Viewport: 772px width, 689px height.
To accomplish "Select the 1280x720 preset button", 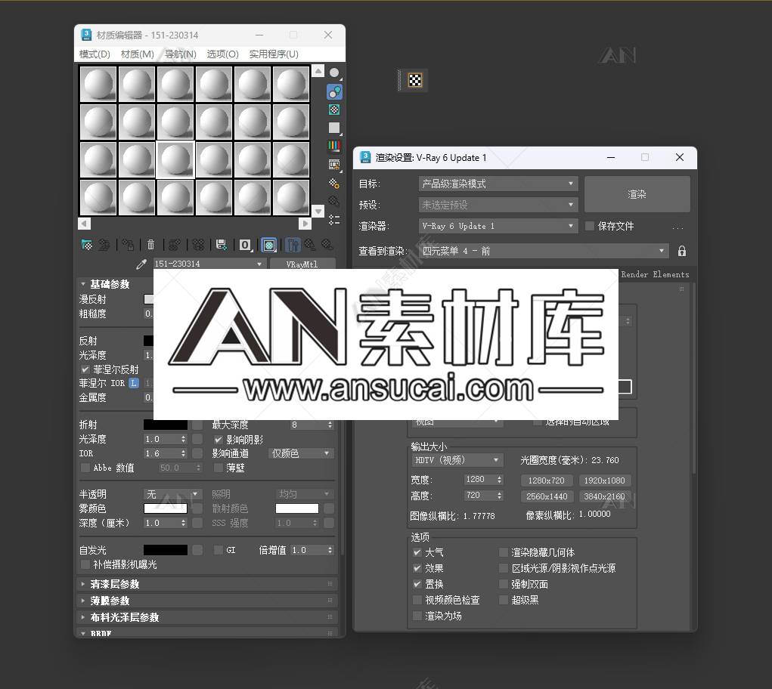I will point(546,480).
